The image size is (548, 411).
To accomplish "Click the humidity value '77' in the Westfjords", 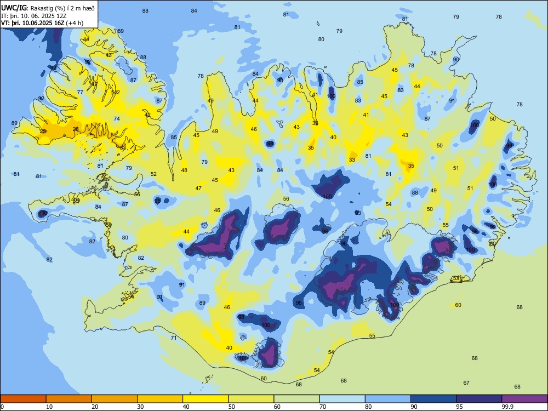I will click(80, 92).
